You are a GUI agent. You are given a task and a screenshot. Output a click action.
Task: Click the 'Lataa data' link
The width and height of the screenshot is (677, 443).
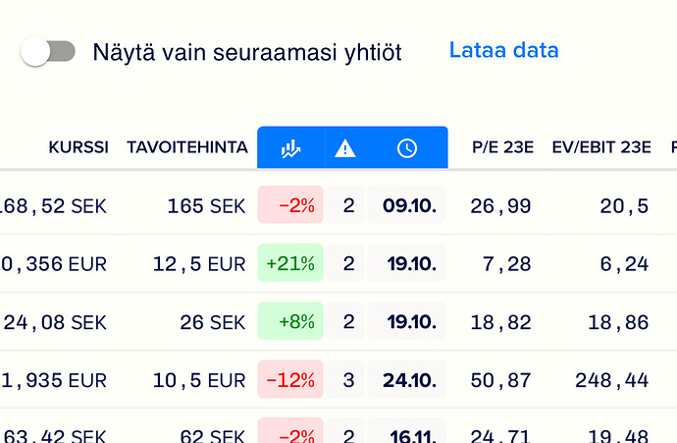pyautogui.click(x=504, y=50)
